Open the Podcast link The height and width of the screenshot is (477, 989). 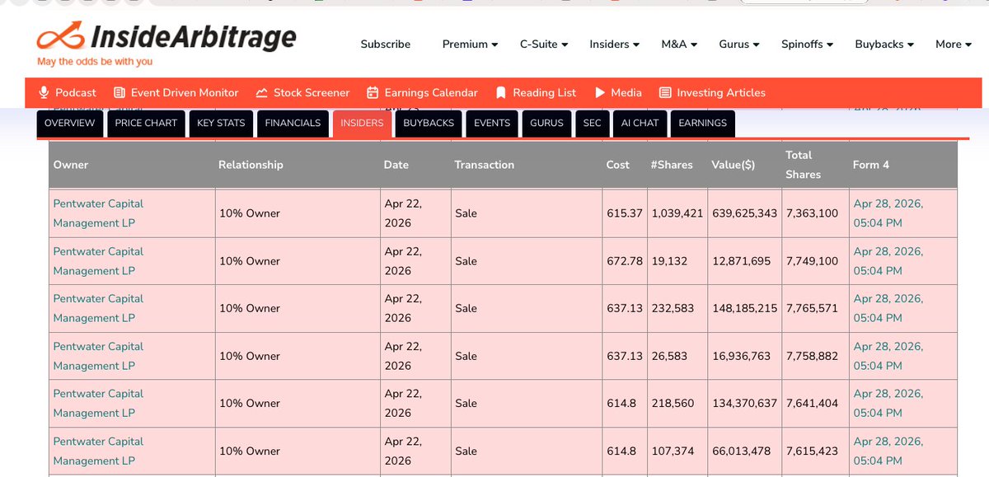click(76, 92)
